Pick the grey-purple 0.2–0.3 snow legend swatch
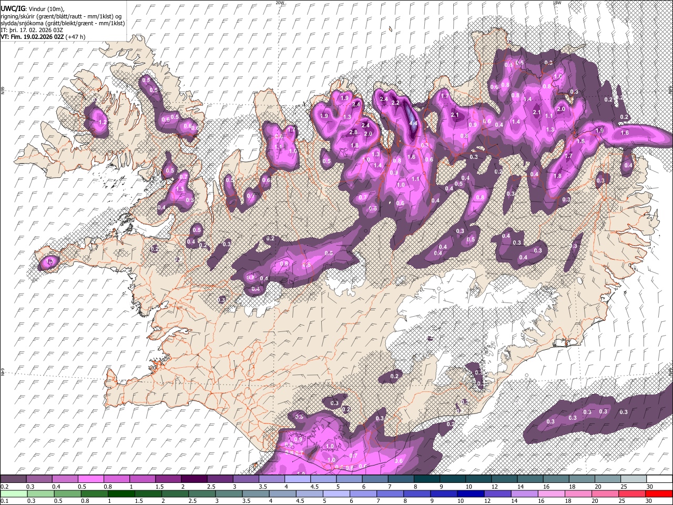The image size is (673, 505). coord(13,479)
